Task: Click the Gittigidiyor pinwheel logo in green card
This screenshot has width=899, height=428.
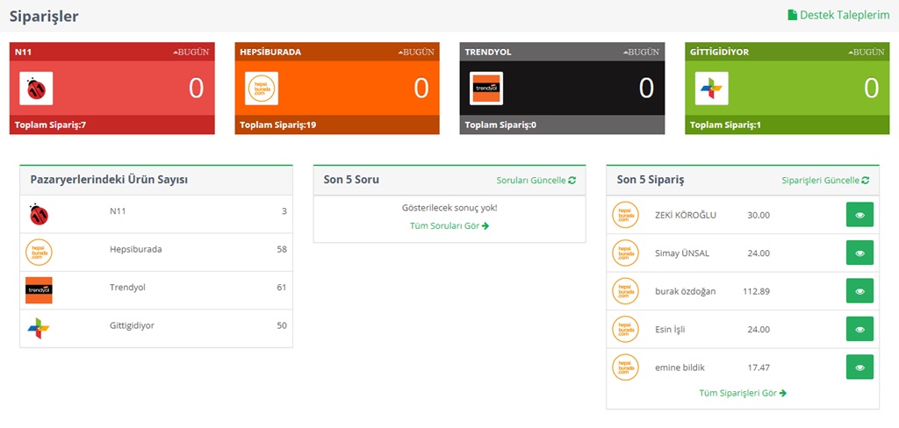Action: pyautogui.click(x=711, y=89)
